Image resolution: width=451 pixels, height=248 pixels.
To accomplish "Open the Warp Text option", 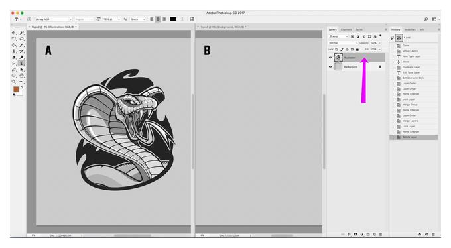I will tap(182, 19).
